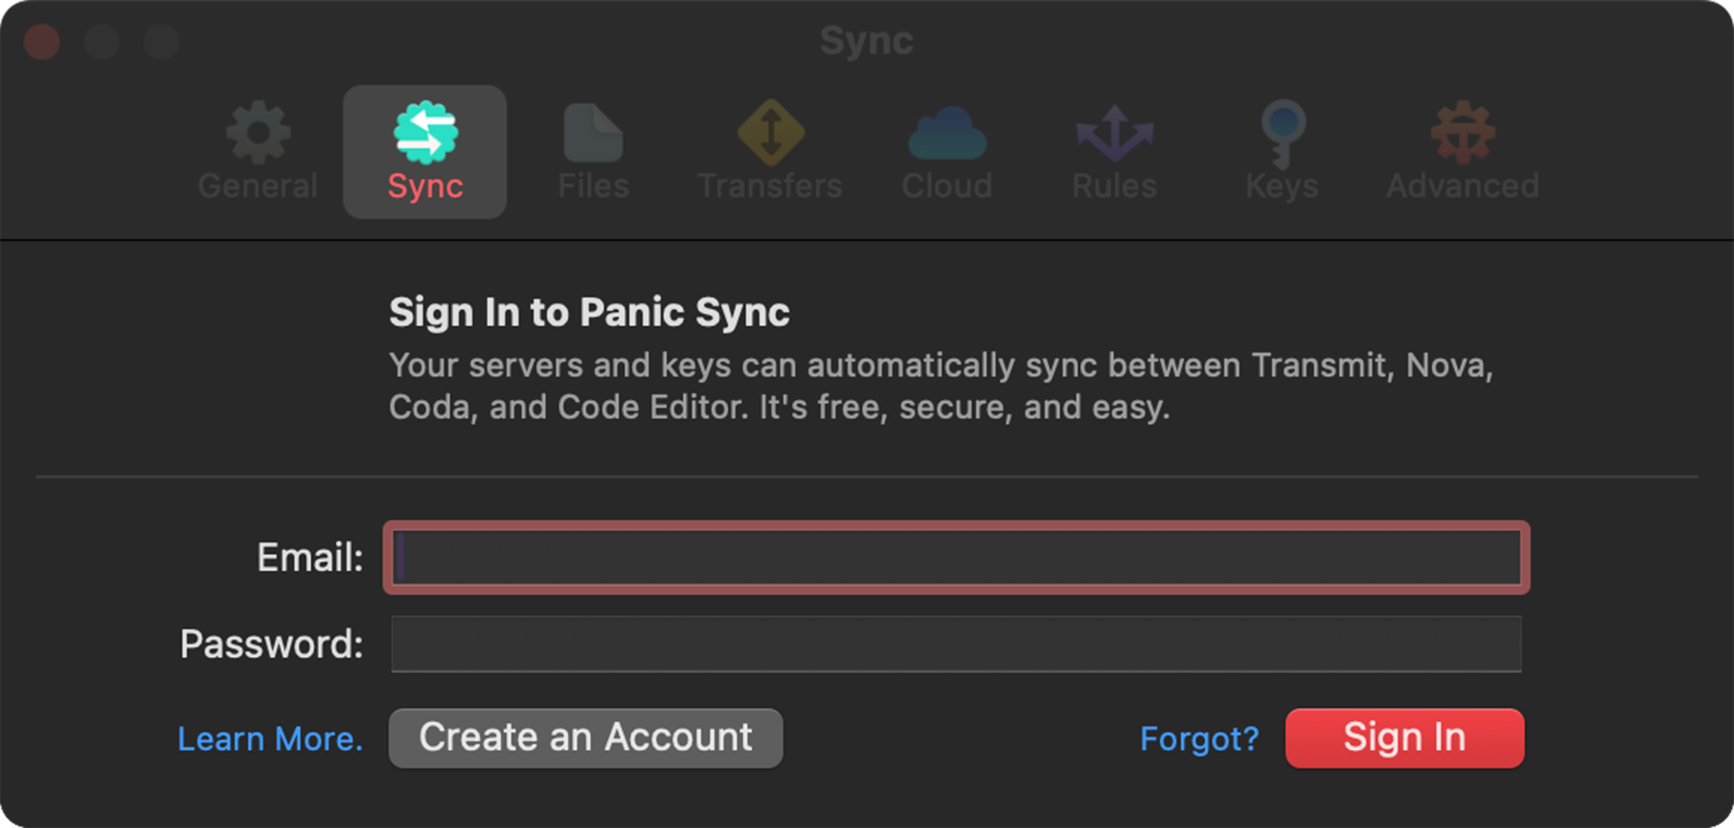Image resolution: width=1734 pixels, height=828 pixels.
Task: Select the Sync toolbar icon
Action: pos(425,149)
